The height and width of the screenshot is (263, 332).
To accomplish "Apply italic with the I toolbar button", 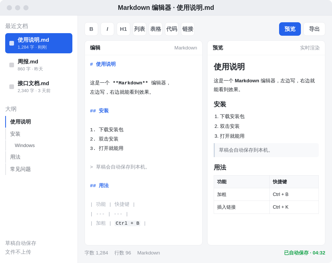I will 107,29.
